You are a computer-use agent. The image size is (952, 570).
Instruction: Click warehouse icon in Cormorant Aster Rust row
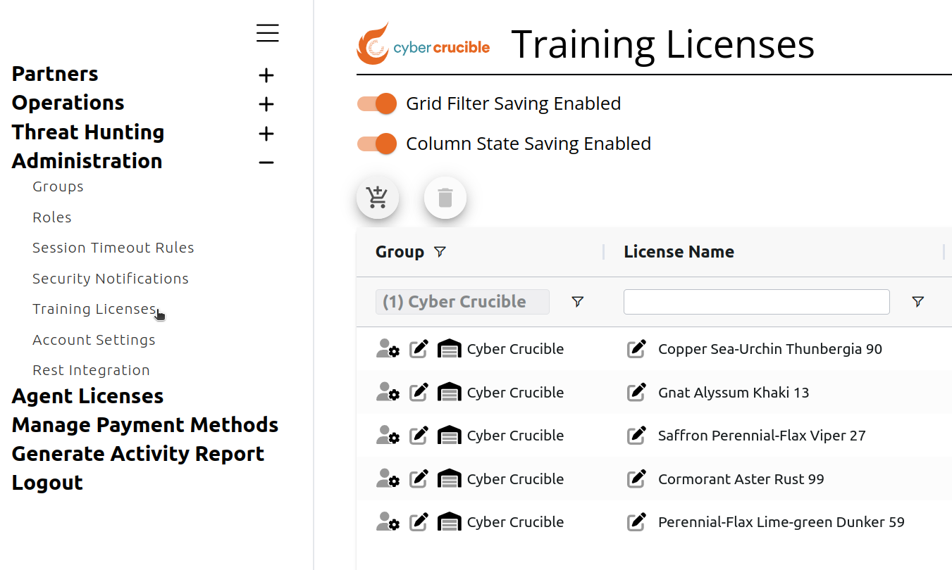pyautogui.click(x=450, y=479)
